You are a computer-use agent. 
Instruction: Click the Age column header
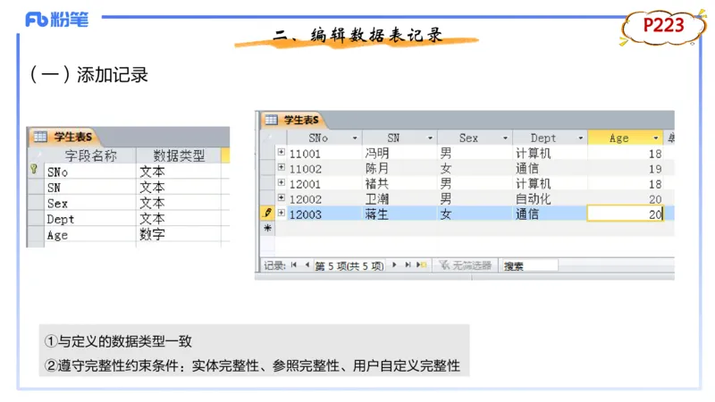(x=626, y=138)
